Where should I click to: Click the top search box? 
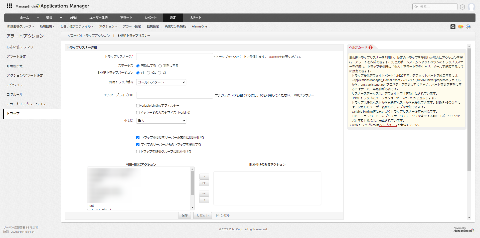(435, 7)
